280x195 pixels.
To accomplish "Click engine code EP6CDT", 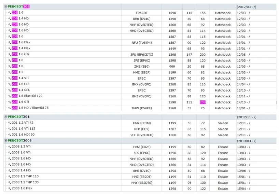I will point(142,13).
